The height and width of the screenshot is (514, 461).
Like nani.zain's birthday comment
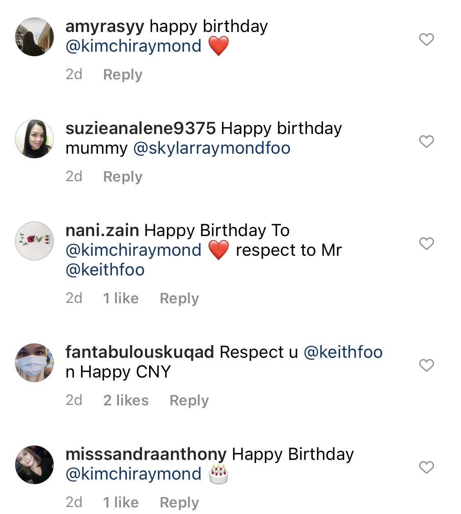click(426, 243)
